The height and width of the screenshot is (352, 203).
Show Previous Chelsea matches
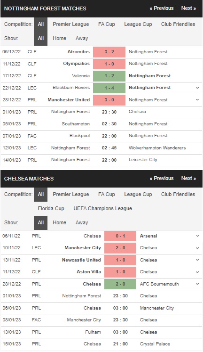click(162, 179)
